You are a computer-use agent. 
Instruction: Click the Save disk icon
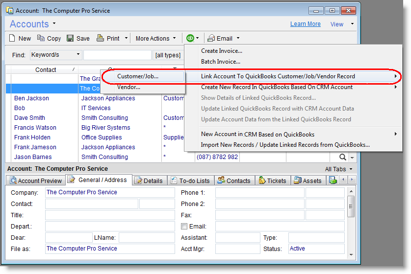pos(70,38)
